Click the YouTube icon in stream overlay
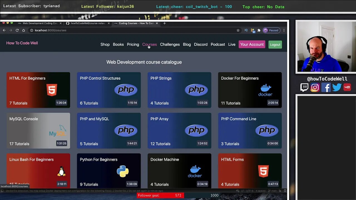The width and height of the screenshot is (356, 200). [x=347, y=87]
